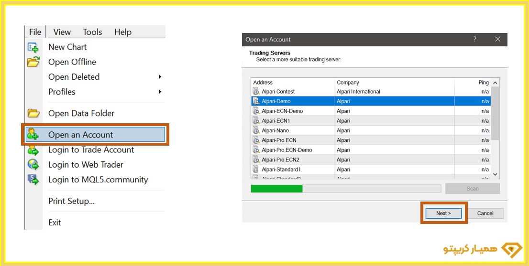Click the Scan button

[x=473, y=189]
